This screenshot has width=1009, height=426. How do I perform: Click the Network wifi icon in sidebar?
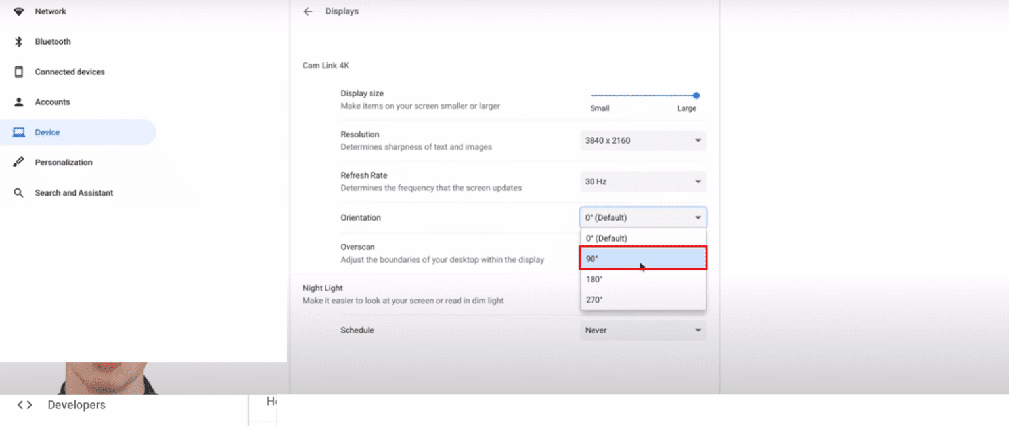coord(18,11)
